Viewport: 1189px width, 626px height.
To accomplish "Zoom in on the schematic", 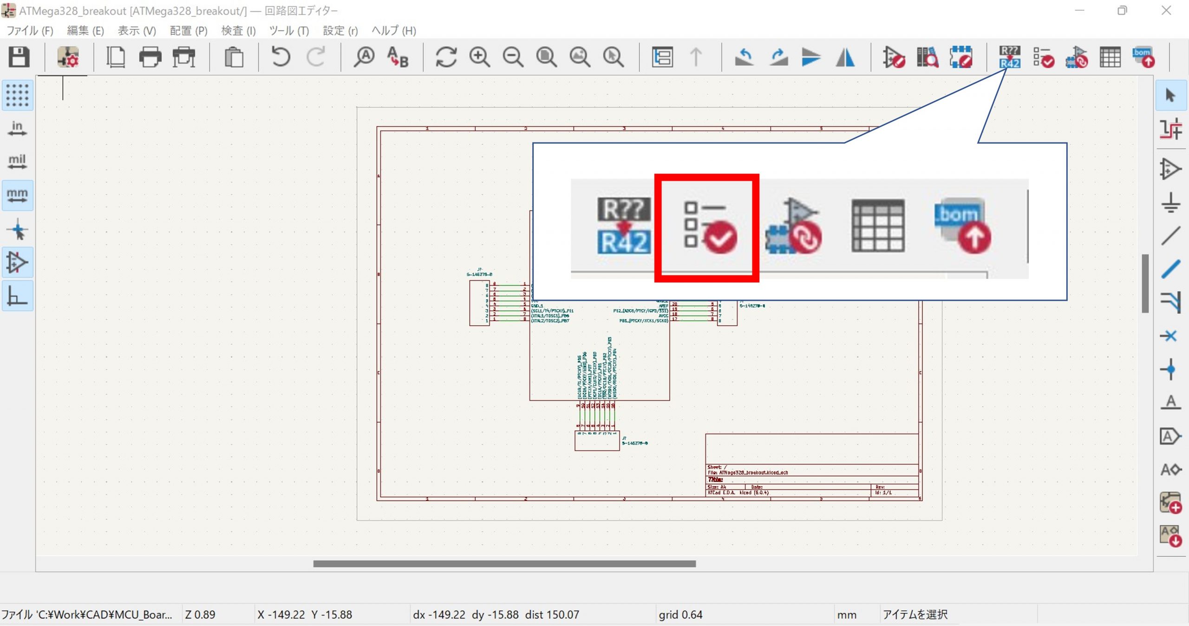I will point(479,57).
